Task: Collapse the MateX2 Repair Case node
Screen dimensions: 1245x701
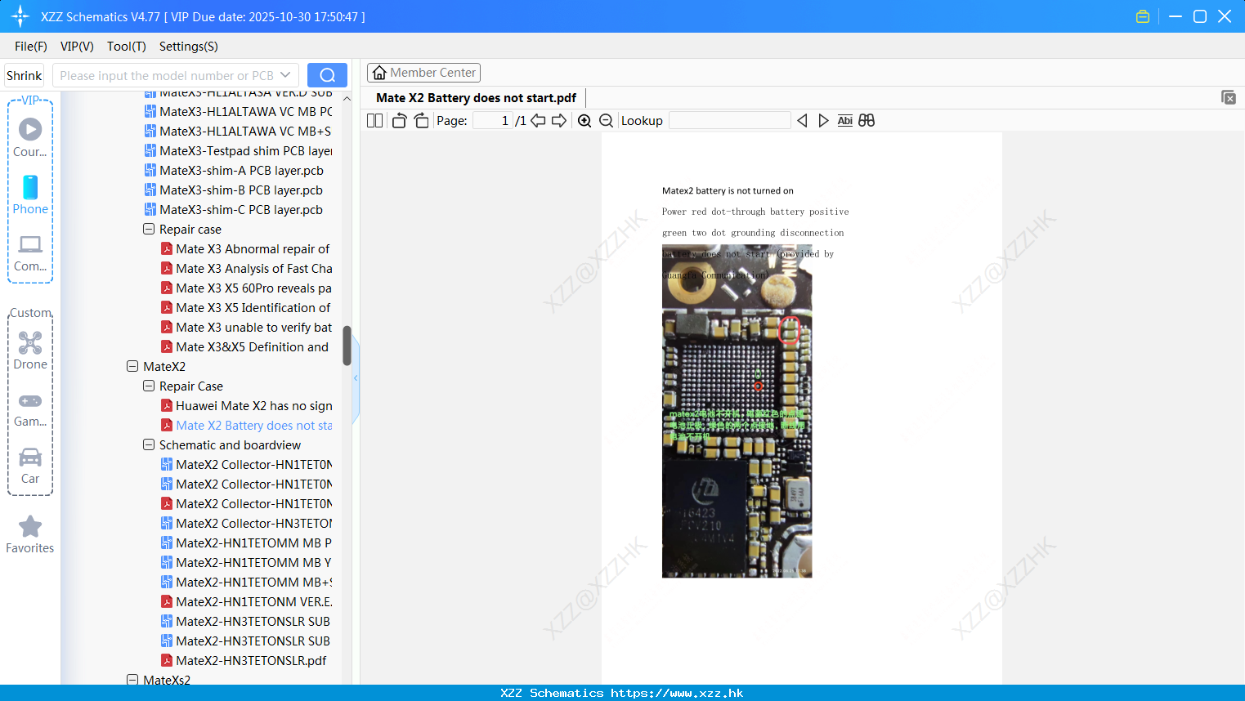Action: pos(149,386)
